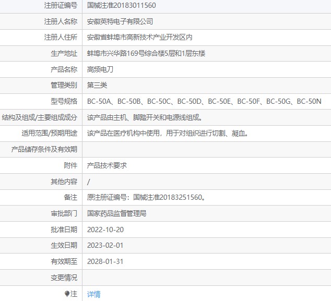Select the BC-50A model specifications text
Screen dimensions: 331x301
(204, 101)
